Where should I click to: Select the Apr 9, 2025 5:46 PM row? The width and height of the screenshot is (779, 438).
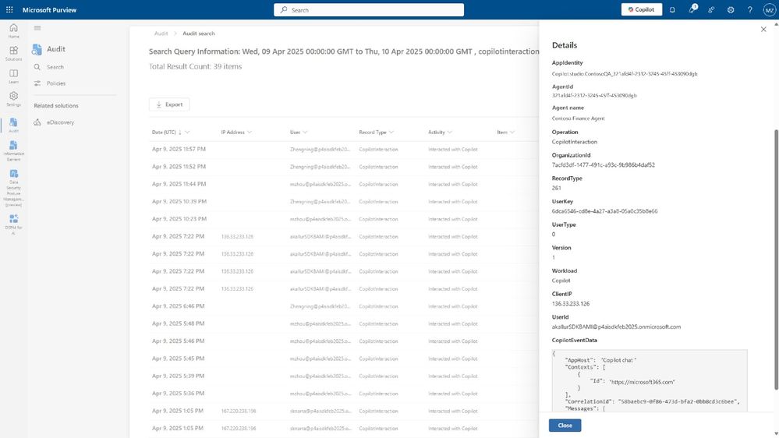pyautogui.click(x=344, y=341)
